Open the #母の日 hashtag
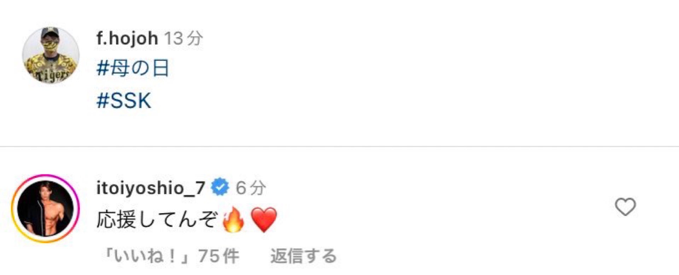Image resolution: width=679 pixels, height=275 pixels. [133, 68]
